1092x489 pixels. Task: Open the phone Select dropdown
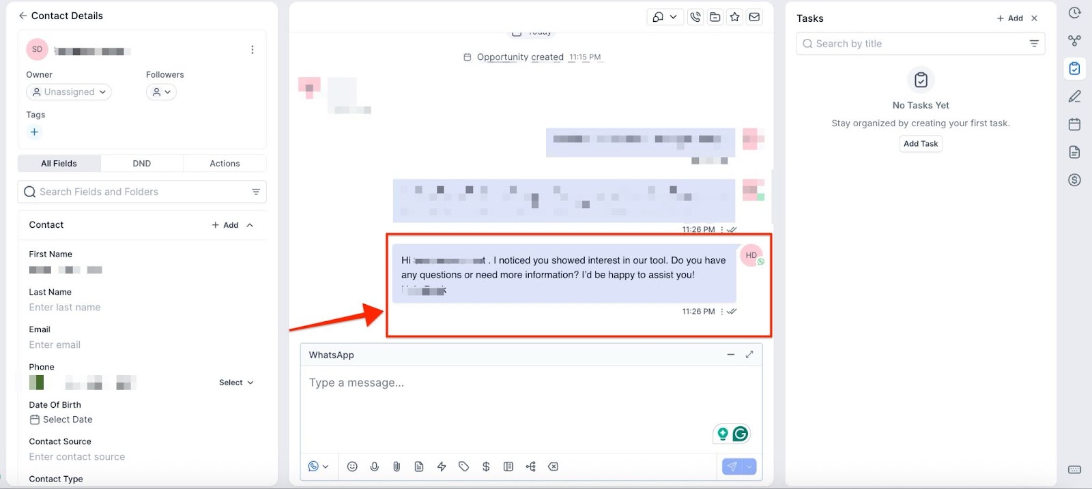(x=236, y=383)
